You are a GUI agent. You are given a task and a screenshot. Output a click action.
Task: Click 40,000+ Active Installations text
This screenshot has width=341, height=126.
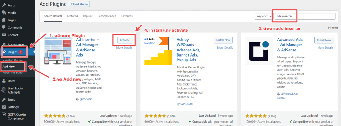(x=162, y=122)
